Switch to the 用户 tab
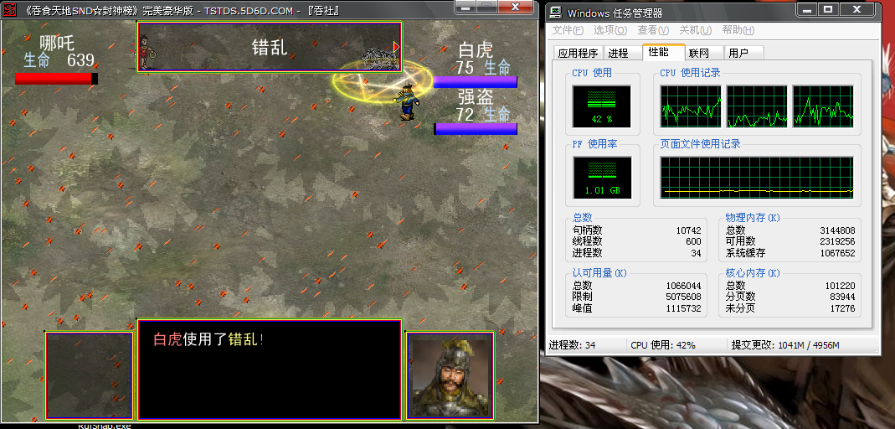895x429 pixels. pyautogui.click(x=743, y=53)
